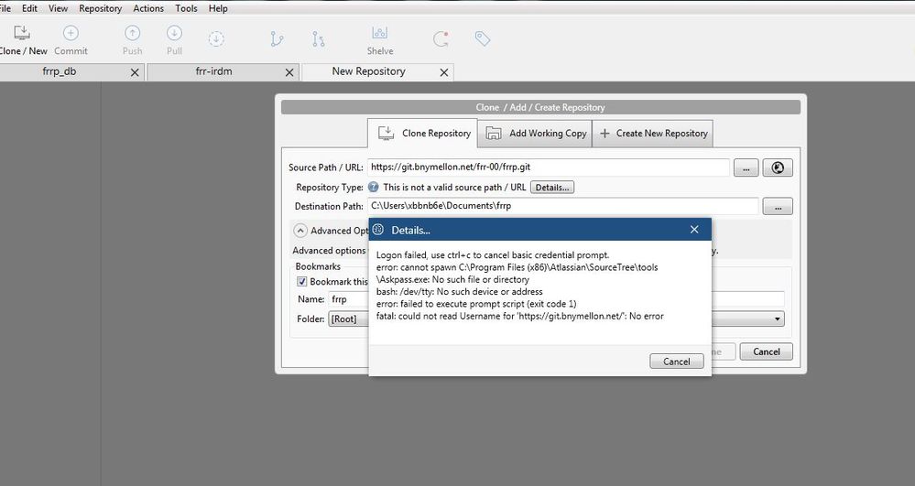Click the Fetch toolbar icon
Image resolution: width=915 pixels, height=486 pixels.
click(216, 38)
